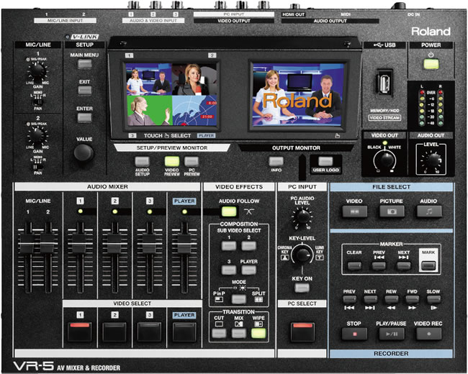Skip to PREV file in recorder

(349, 299)
